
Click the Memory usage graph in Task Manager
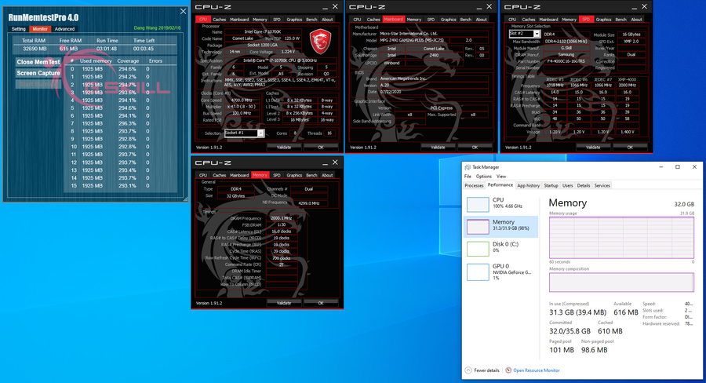tap(621, 238)
